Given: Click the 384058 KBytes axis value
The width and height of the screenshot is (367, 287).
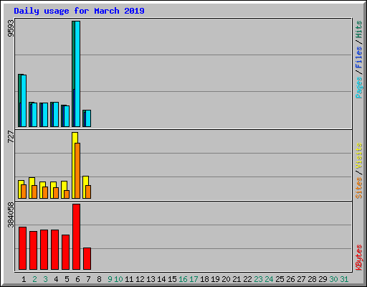Looking at the screenshot, I should coord(11,215).
